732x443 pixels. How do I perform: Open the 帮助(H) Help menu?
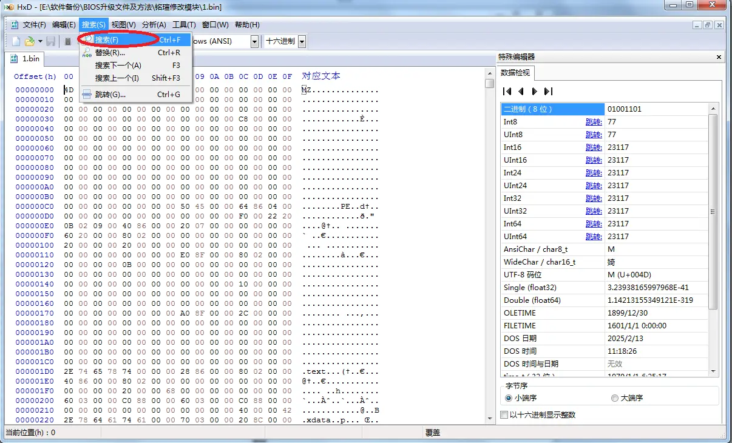point(247,25)
